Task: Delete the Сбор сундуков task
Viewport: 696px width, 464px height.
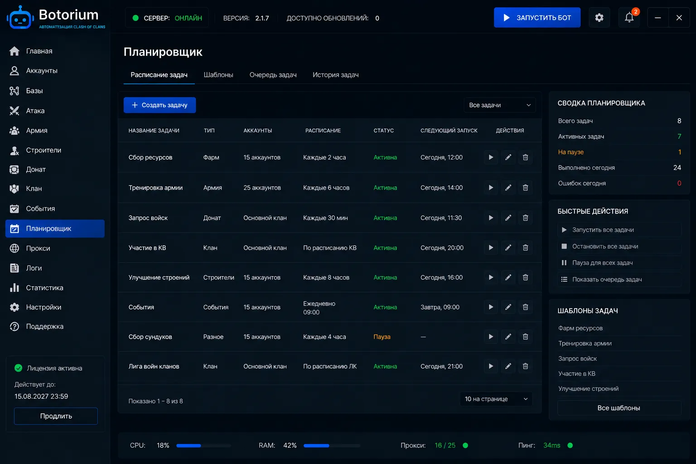Action: (x=525, y=337)
